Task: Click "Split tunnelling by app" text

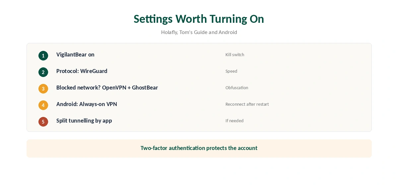Action: tap(84, 121)
